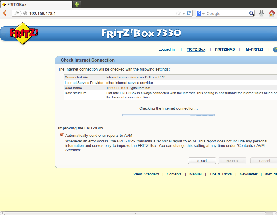Viewport: 277px width, 215px height.
Task: Uncheck Automatically send error reports to AVM
Action: pyautogui.click(x=61, y=135)
